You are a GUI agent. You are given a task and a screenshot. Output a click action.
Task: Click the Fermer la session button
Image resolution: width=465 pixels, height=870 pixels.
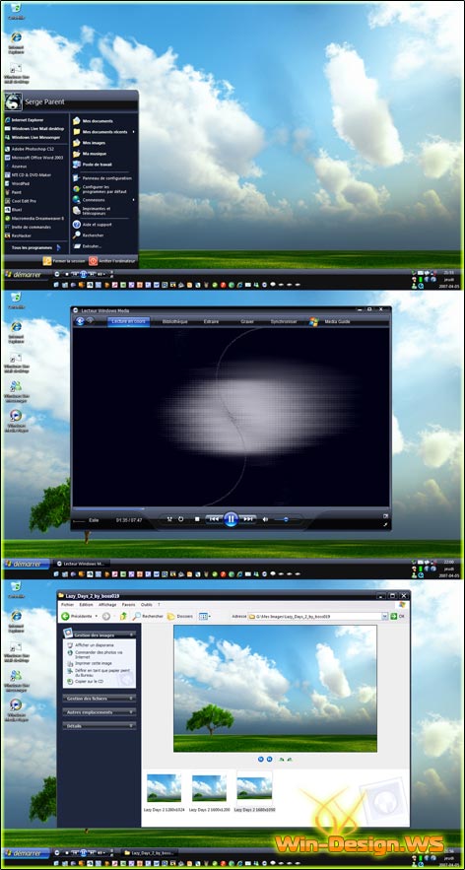(x=64, y=261)
